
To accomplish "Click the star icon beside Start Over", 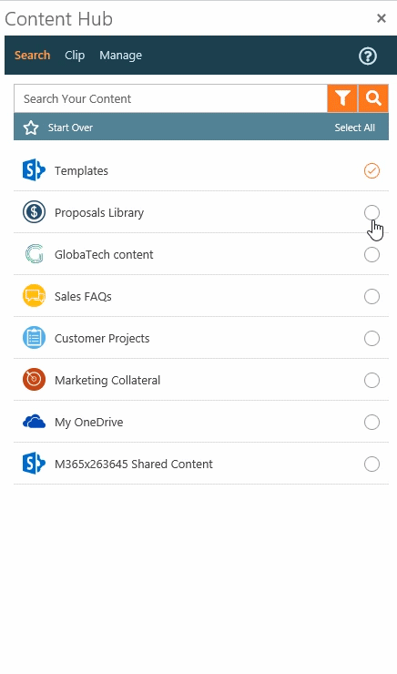I will pos(31,128).
